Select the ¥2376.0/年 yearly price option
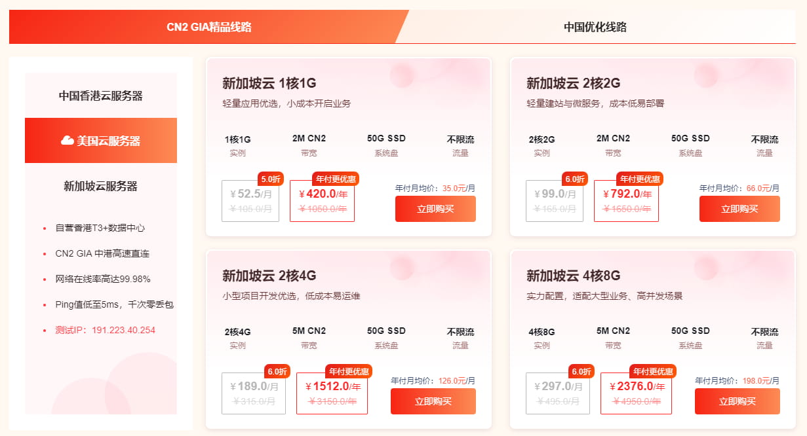807x436 pixels. pos(636,393)
